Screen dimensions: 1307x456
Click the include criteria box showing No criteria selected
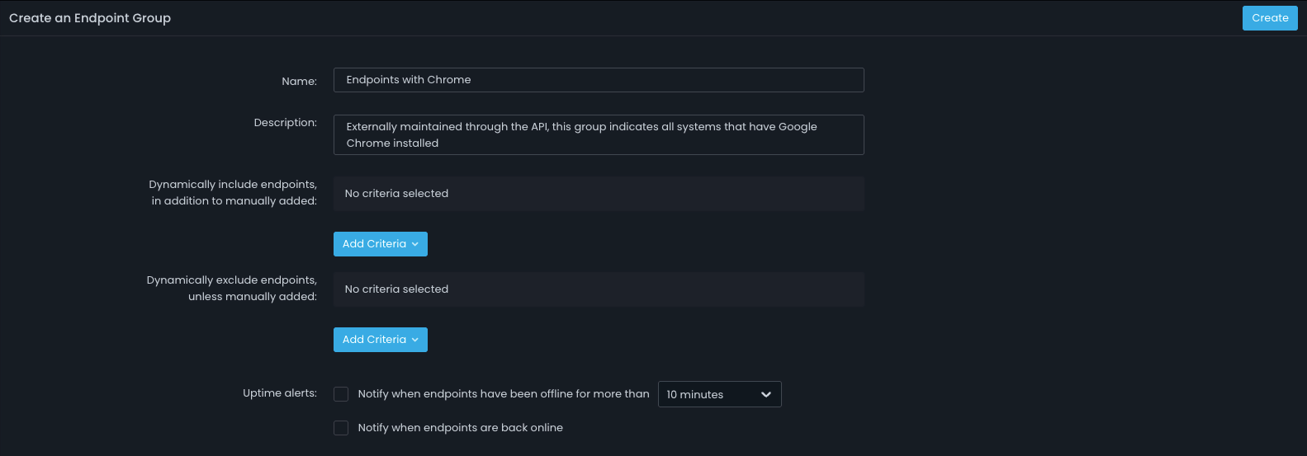click(x=599, y=194)
